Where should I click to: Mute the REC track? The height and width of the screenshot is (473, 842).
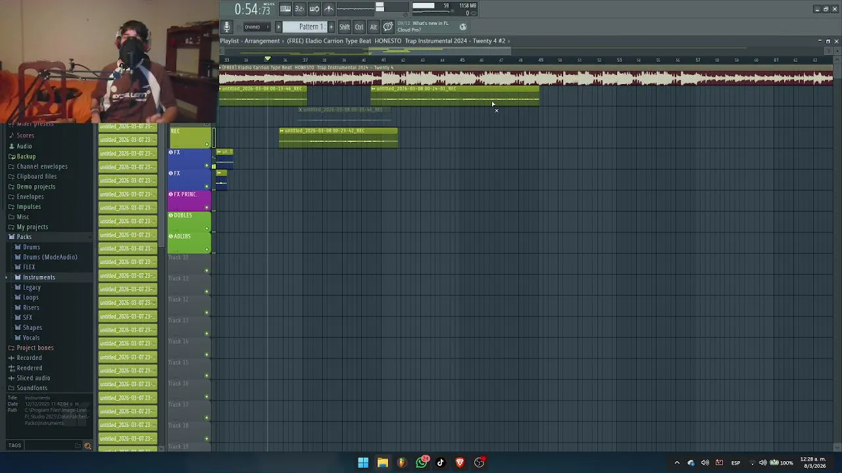click(x=207, y=145)
